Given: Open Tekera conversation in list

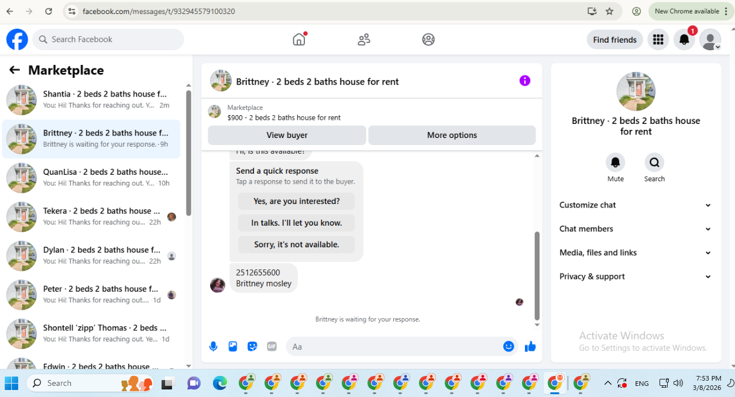Looking at the screenshot, I should pyautogui.click(x=91, y=217).
